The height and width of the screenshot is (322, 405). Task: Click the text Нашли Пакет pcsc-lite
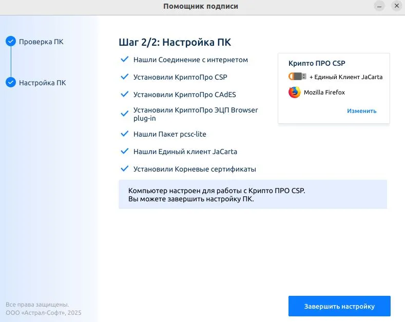coord(170,134)
